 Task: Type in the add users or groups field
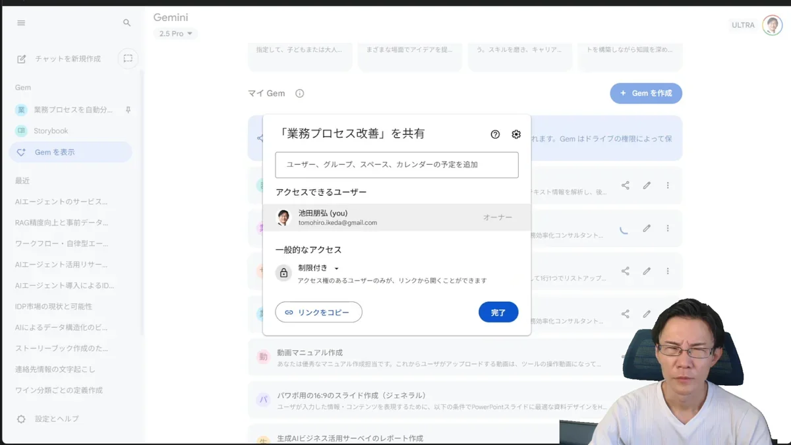tap(396, 165)
